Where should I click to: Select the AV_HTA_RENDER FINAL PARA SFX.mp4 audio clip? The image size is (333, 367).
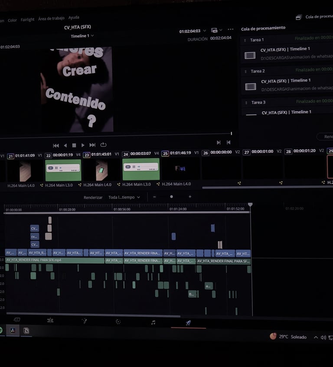(55, 260)
